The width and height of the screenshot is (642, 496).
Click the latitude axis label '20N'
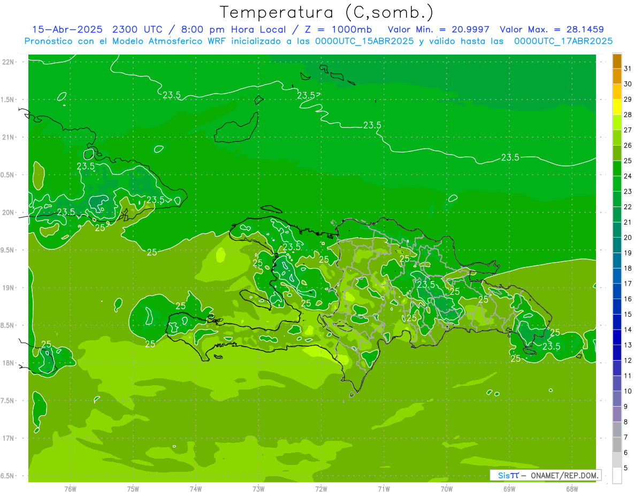[x=9, y=212]
